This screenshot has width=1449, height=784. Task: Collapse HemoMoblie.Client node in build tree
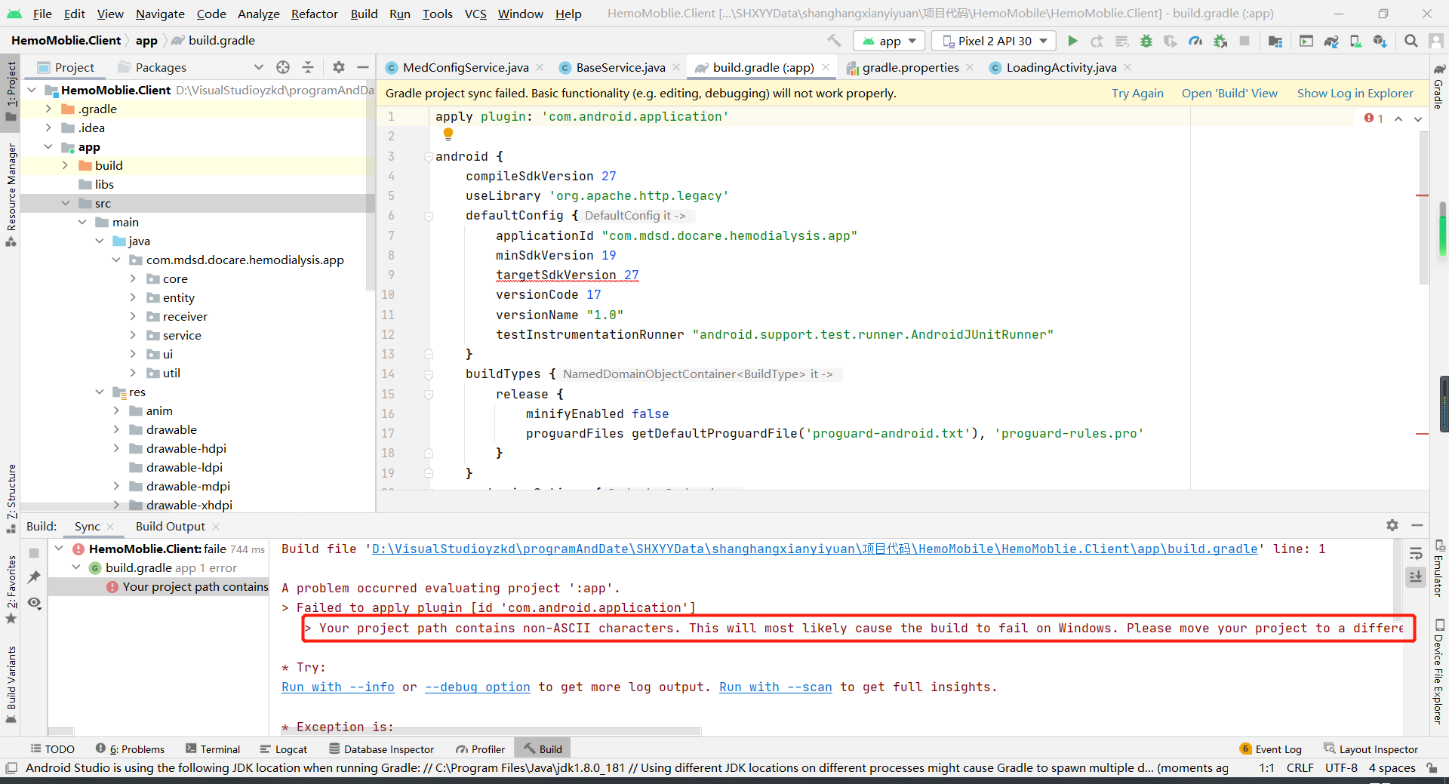click(x=59, y=549)
